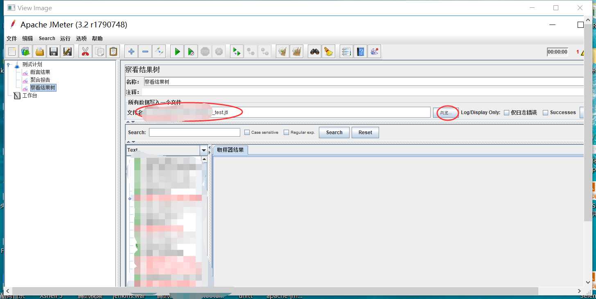The image size is (596, 299).
Task: Click the 00:00:00 elapsed time display
Action: click(558, 52)
